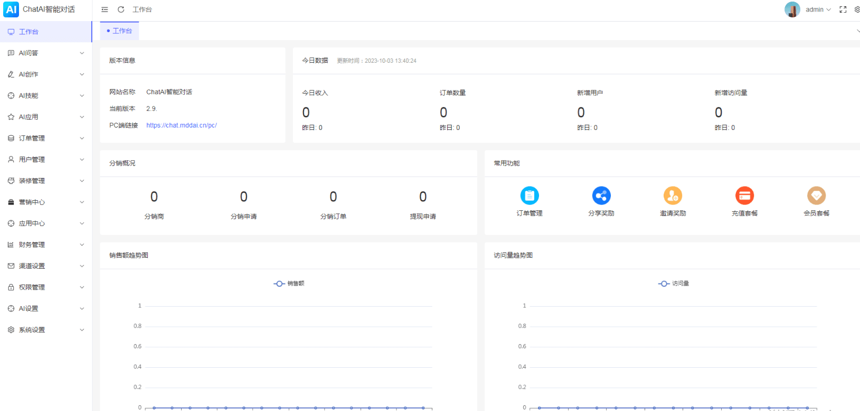This screenshot has width=860, height=411.
Task: Click the 装修管理 sidebar icon
Action: [x=11, y=181]
